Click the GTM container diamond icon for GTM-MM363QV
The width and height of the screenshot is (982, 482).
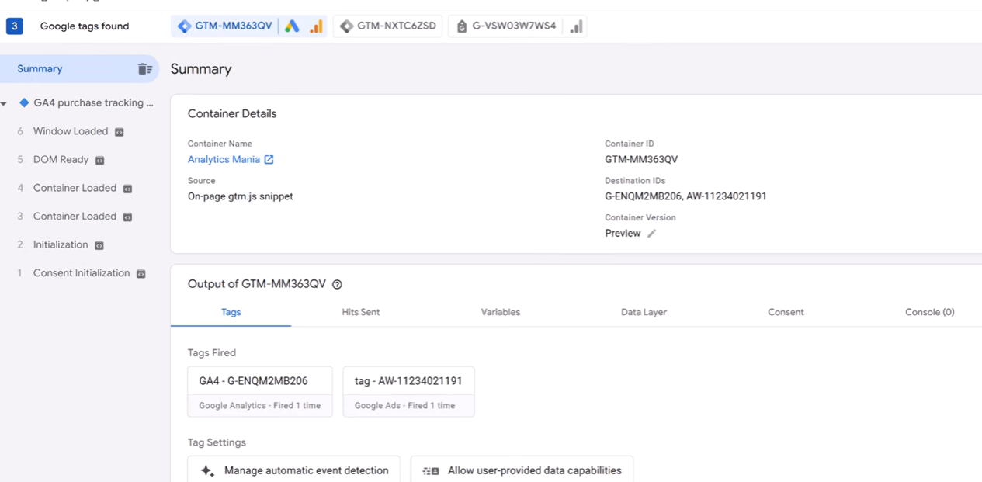[x=184, y=26]
